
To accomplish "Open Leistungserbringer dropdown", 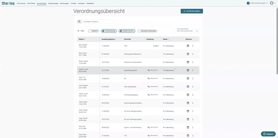I will [187, 31].
